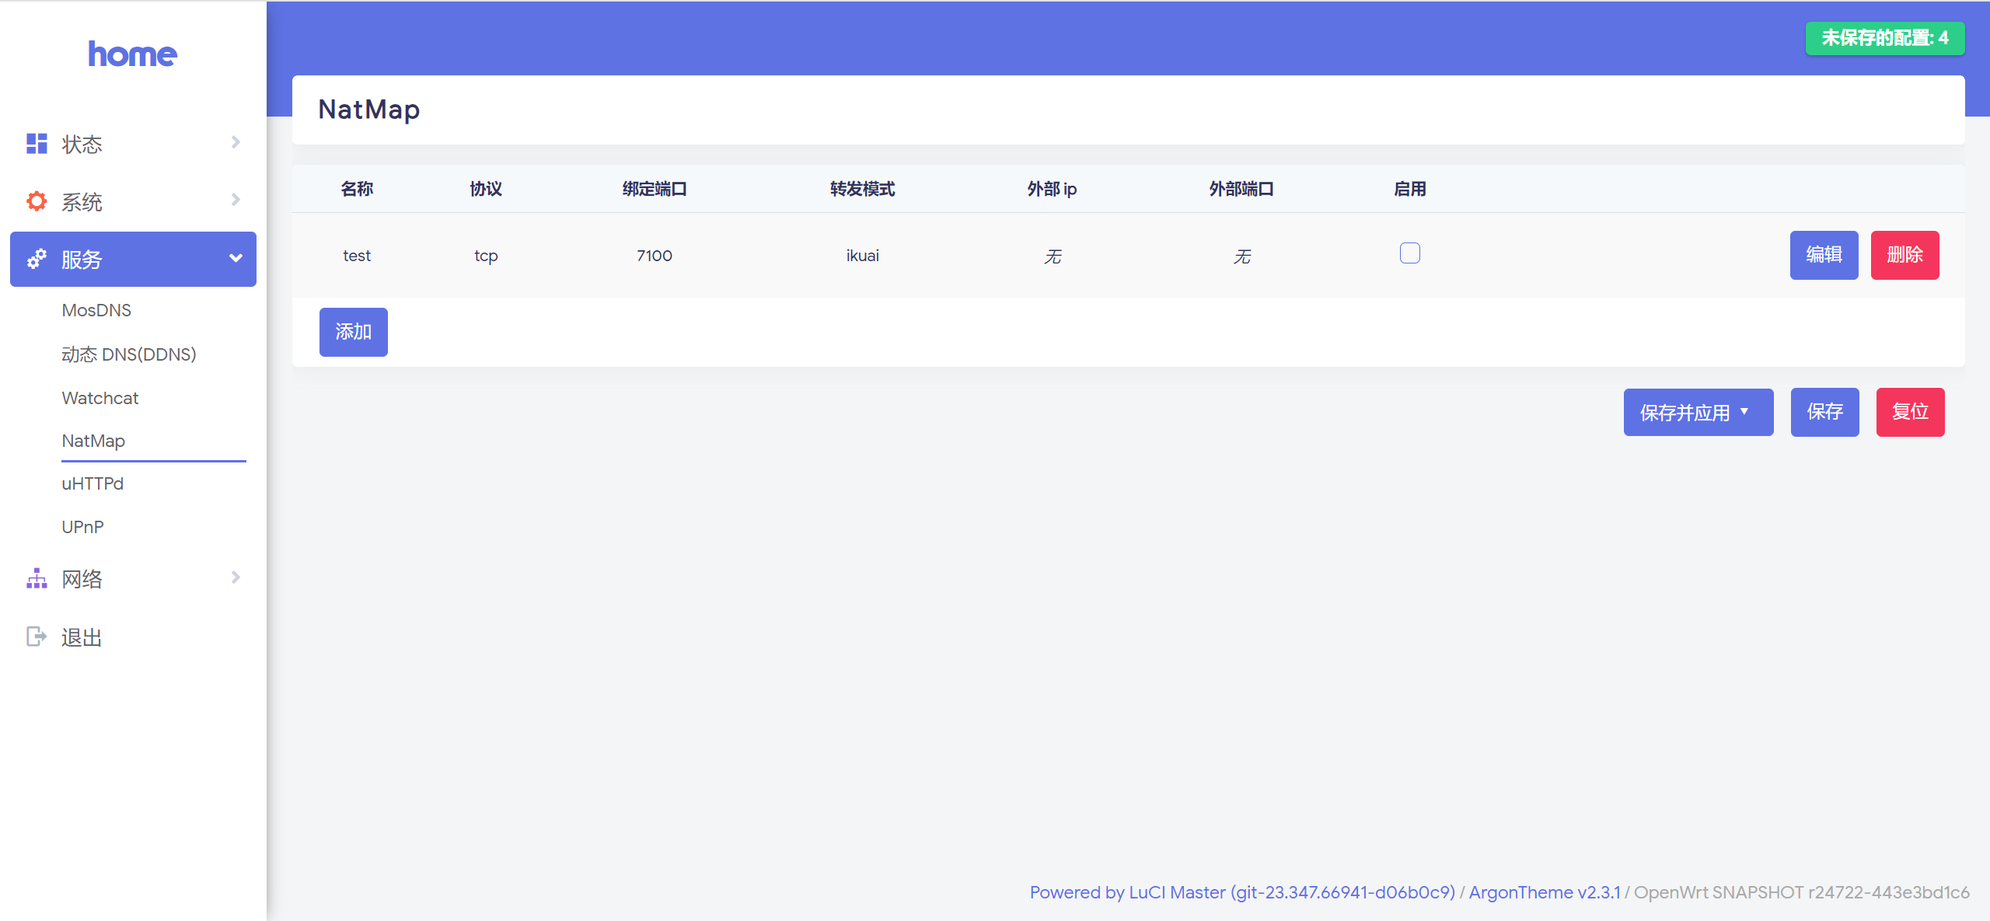
Task: Open MosDNS in the services submenu
Action: 96,310
